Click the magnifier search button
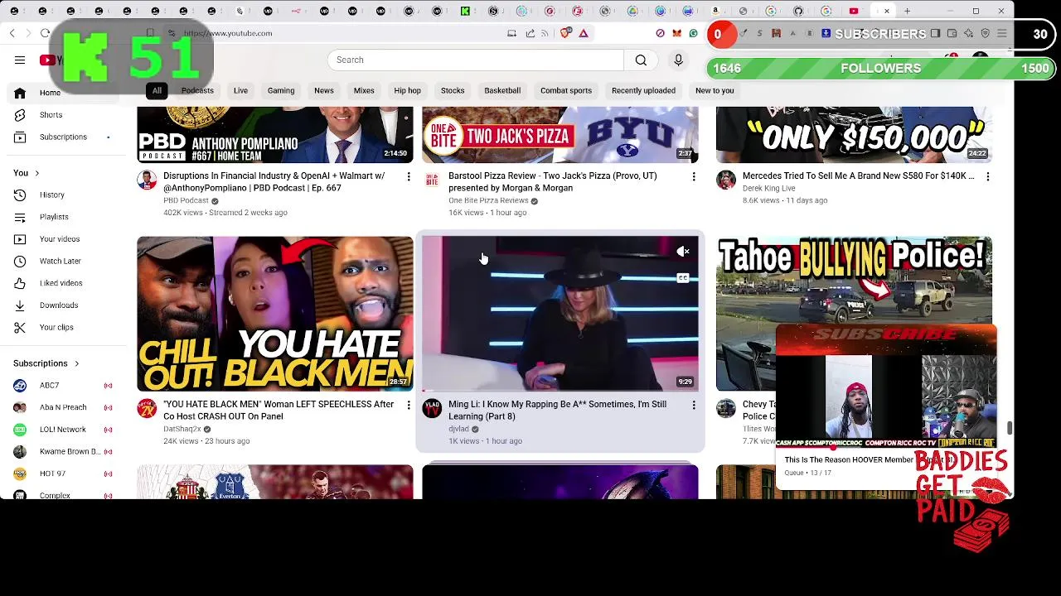The width and height of the screenshot is (1061, 596). pyautogui.click(x=641, y=60)
